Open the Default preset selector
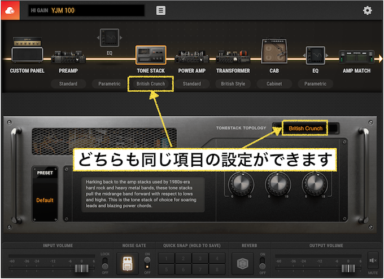This screenshot has height=279, width=384. tap(45, 200)
